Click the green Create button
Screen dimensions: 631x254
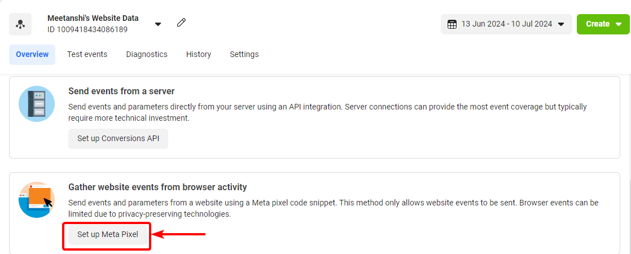[x=603, y=24]
